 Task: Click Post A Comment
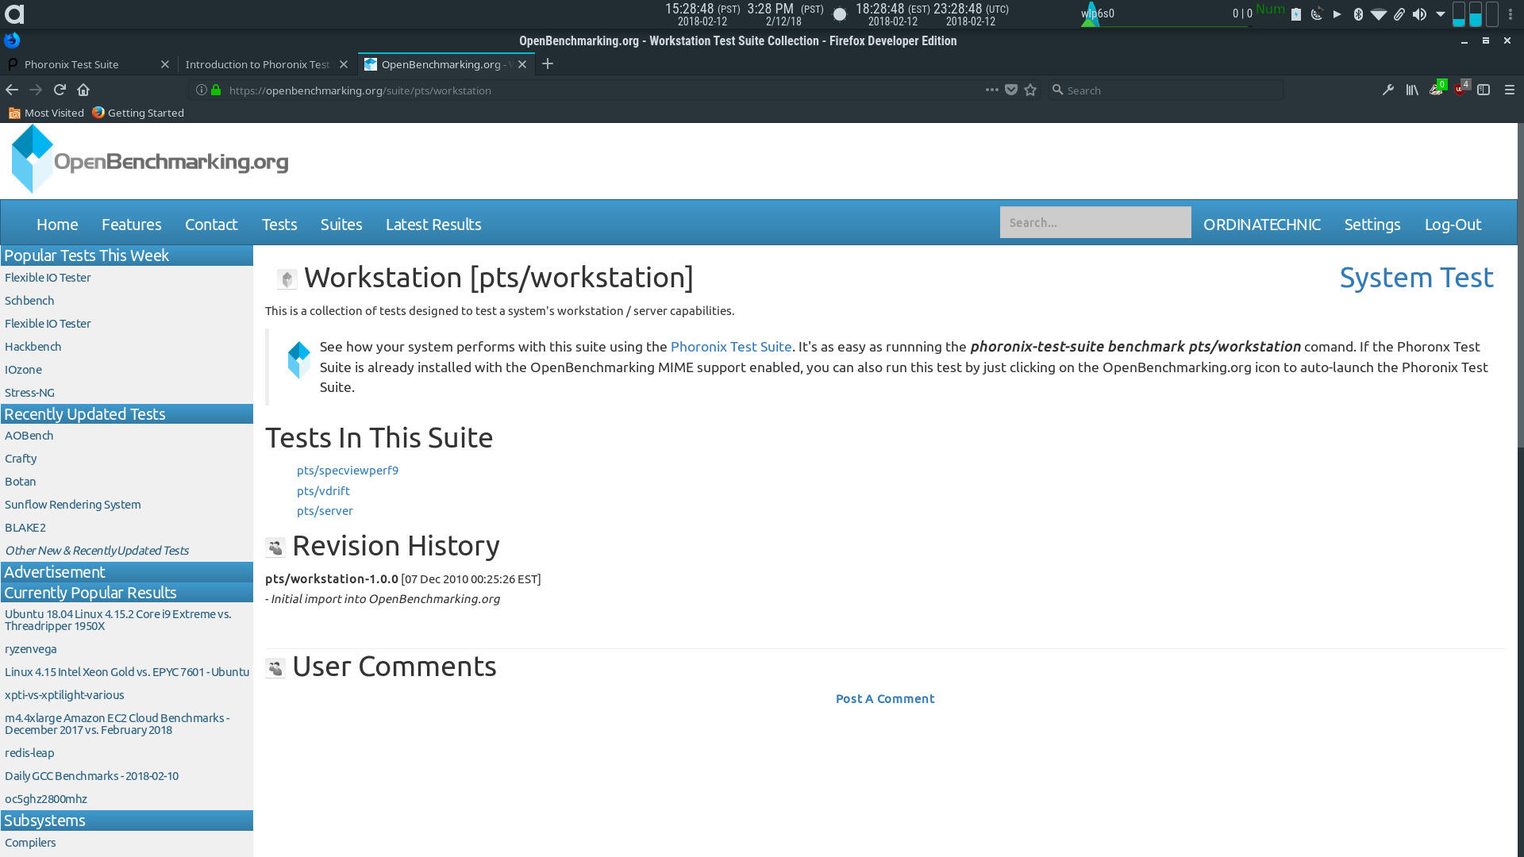(885, 699)
